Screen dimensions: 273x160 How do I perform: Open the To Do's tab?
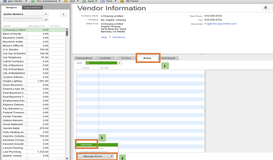pos(126,58)
